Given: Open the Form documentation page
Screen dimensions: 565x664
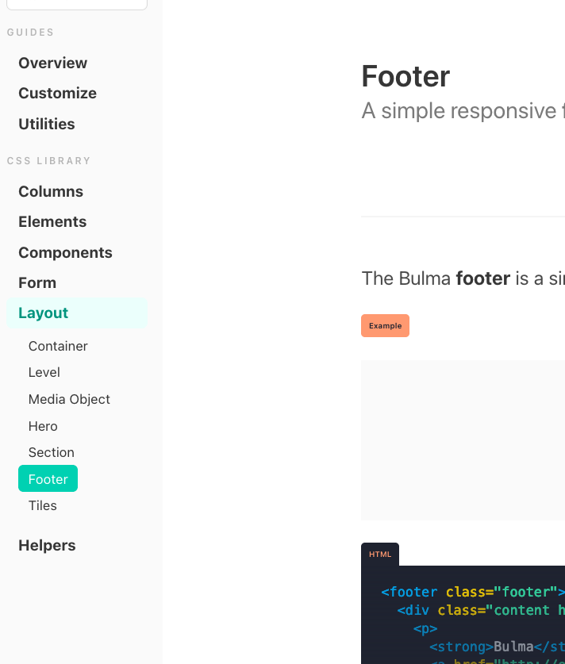Looking at the screenshot, I should tap(37, 282).
